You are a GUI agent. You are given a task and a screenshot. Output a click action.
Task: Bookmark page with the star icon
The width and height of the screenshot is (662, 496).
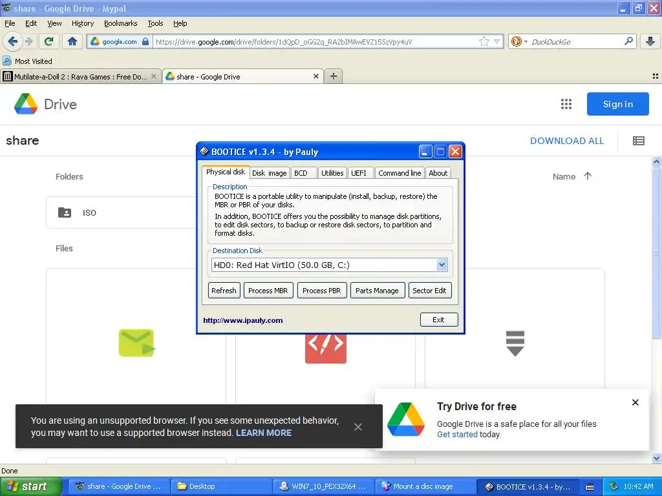(484, 41)
